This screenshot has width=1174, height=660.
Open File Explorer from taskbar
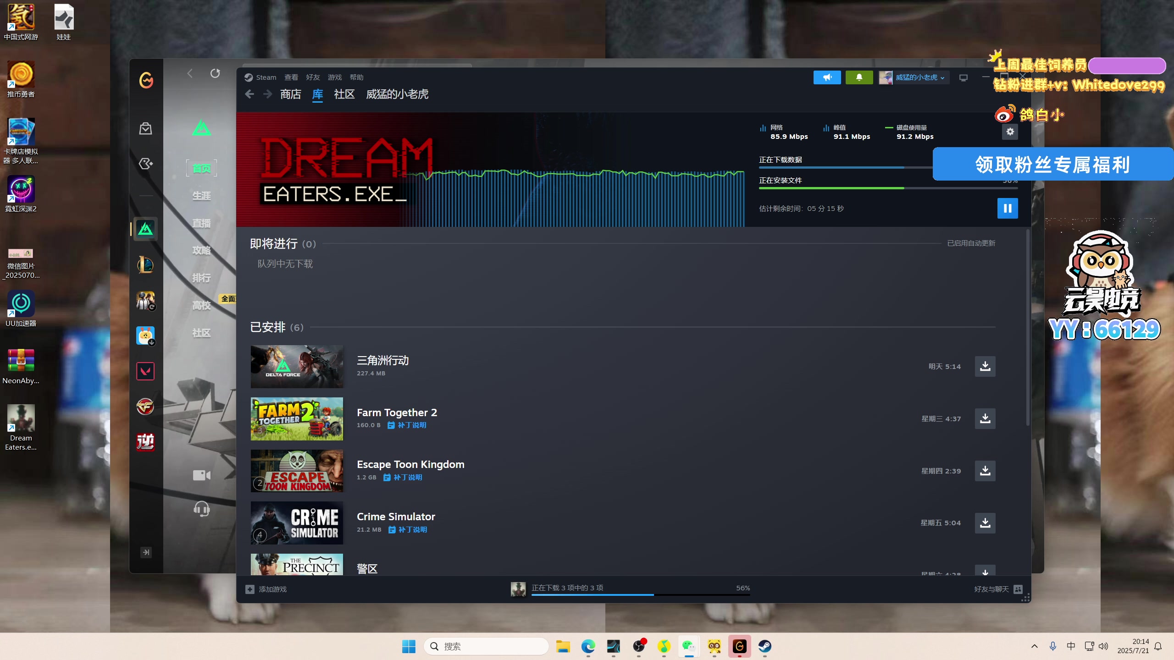563,647
